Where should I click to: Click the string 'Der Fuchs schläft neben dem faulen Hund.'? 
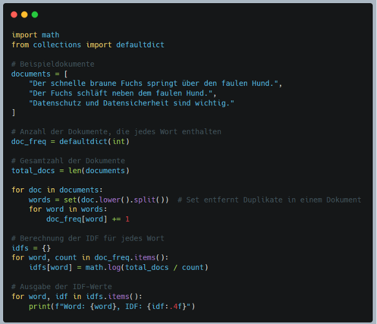(x=121, y=93)
